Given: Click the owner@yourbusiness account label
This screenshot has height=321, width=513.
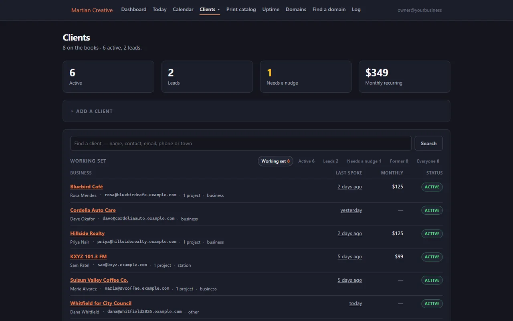Looking at the screenshot, I should (420, 10).
